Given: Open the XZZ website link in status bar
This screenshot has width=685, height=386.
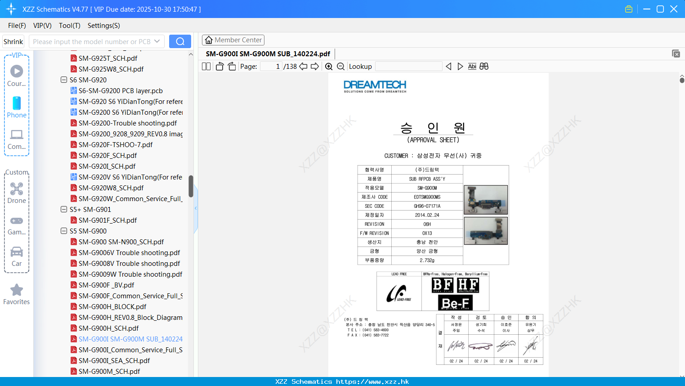Looking at the screenshot, I should coord(372,382).
